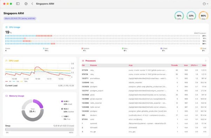Click the Singapore ARM page heading
This screenshot has width=211, height=138.
[x=14, y=13]
